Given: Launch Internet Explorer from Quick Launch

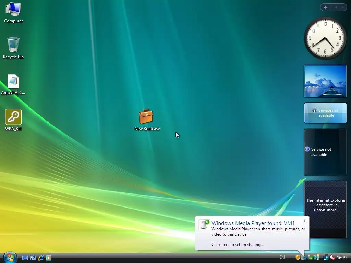Looking at the screenshot, I should (41, 258).
